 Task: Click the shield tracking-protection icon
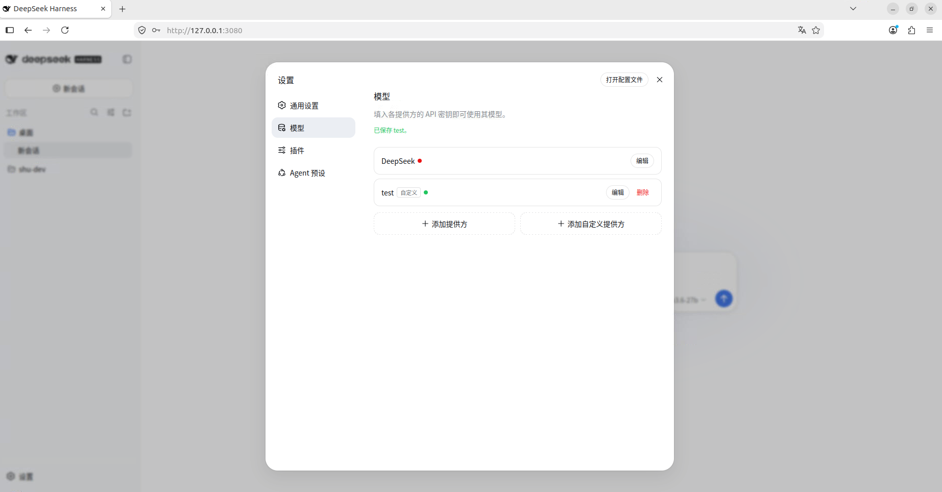(142, 30)
